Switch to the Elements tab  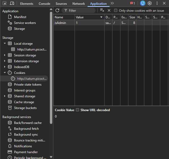point(27,4)
